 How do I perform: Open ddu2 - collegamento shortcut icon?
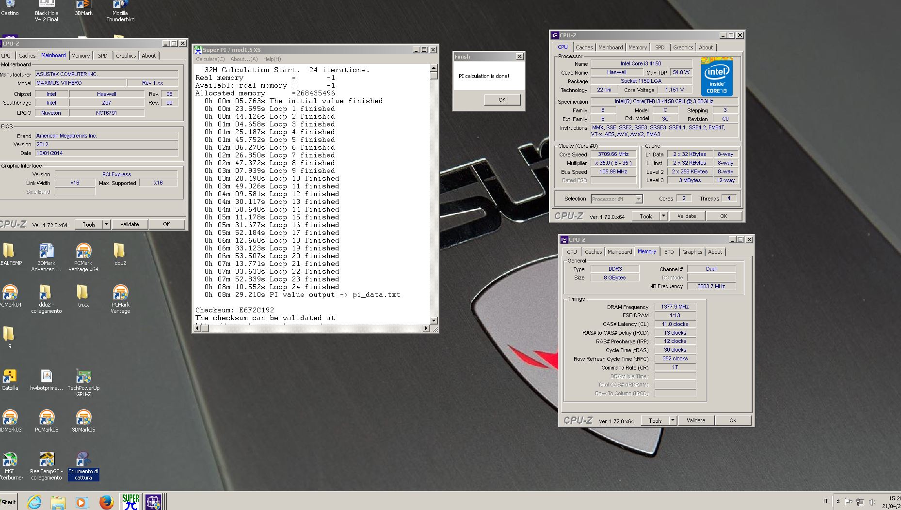pos(46,299)
